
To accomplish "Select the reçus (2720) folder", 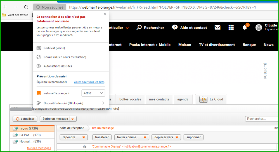I will point(32,128).
